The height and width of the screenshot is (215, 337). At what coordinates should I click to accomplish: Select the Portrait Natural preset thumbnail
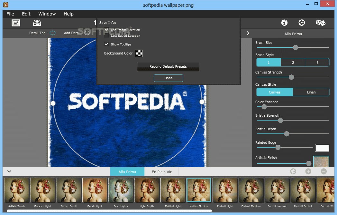tap(277, 190)
